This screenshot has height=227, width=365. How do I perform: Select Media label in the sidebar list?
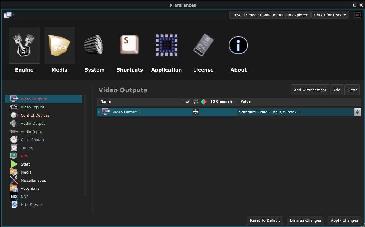pos(26,172)
